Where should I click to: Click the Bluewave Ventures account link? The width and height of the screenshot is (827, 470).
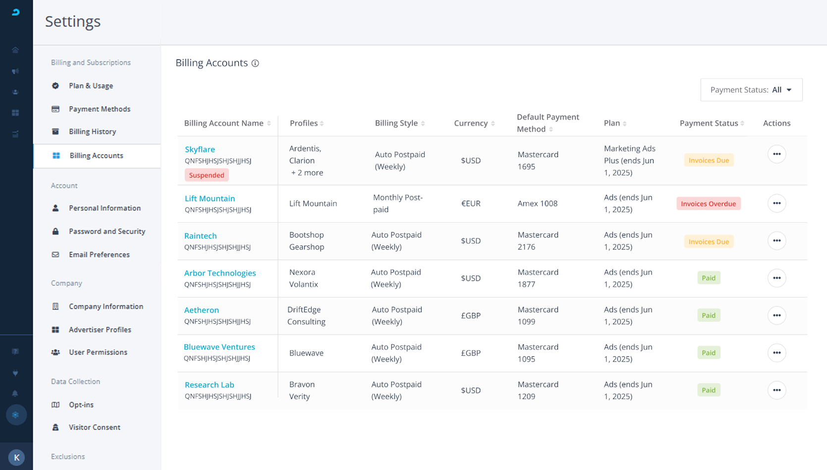(x=219, y=347)
